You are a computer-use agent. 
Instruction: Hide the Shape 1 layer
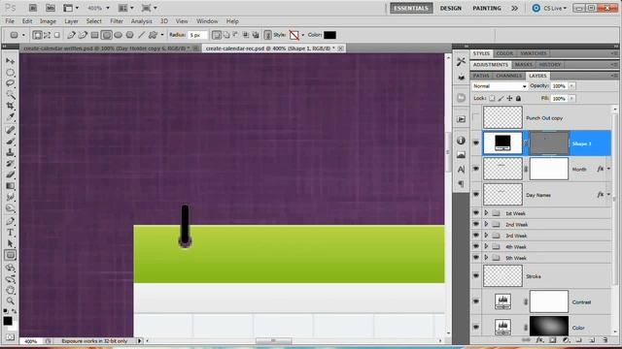pos(476,143)
